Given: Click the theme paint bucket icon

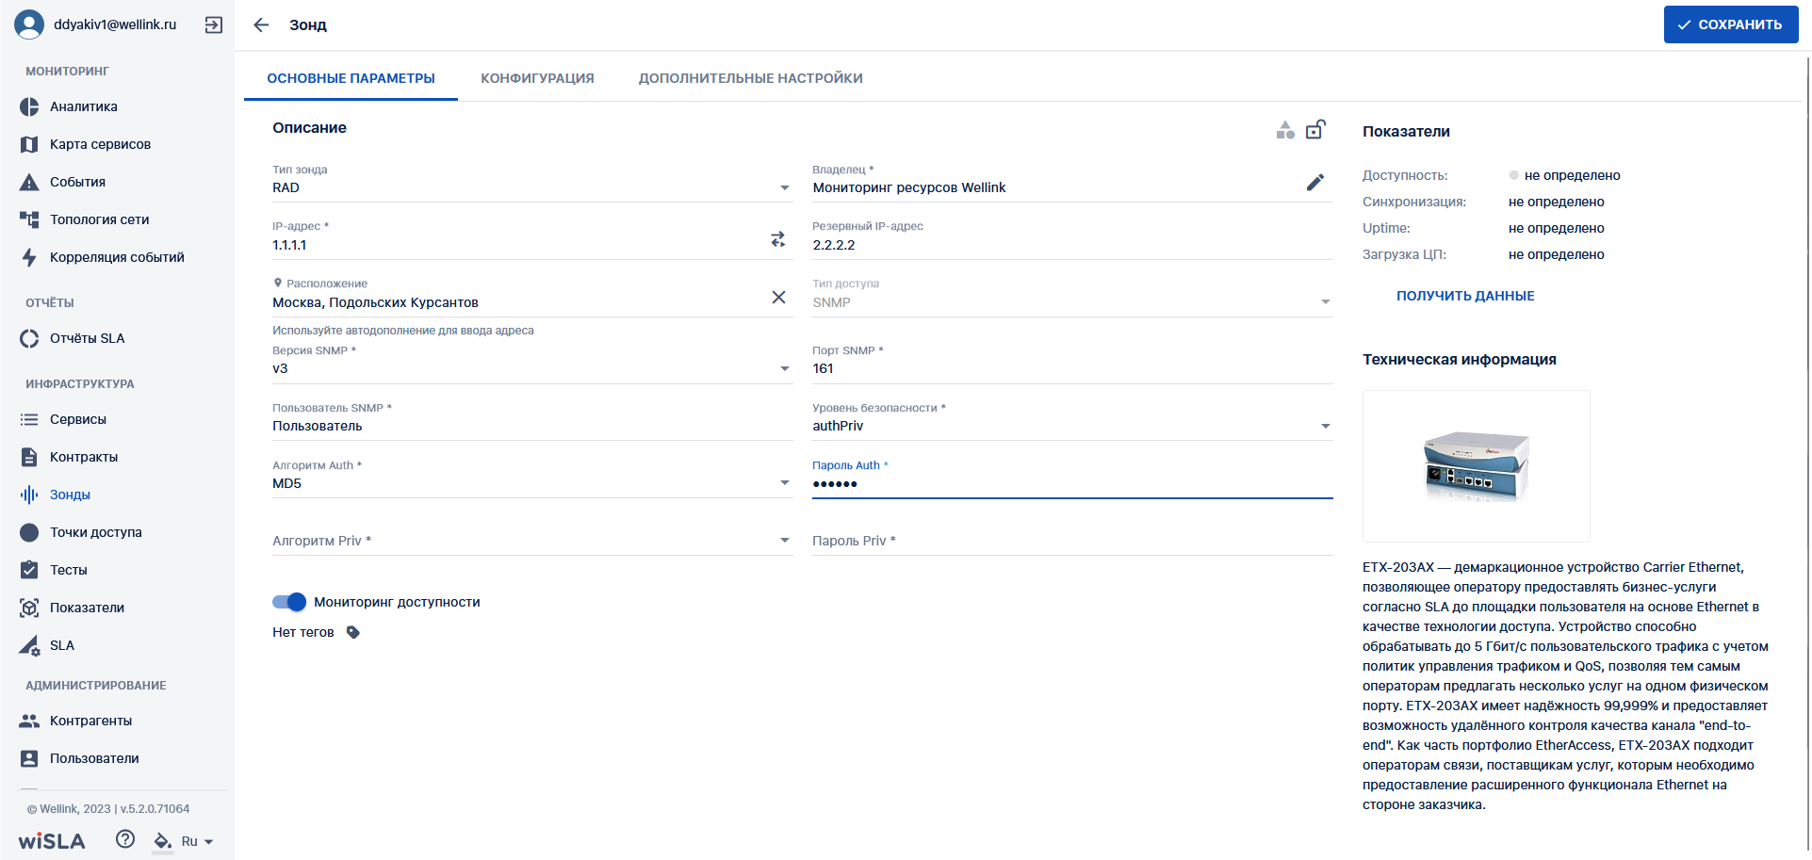Looking at the screenshot, I should coord(163,841).
